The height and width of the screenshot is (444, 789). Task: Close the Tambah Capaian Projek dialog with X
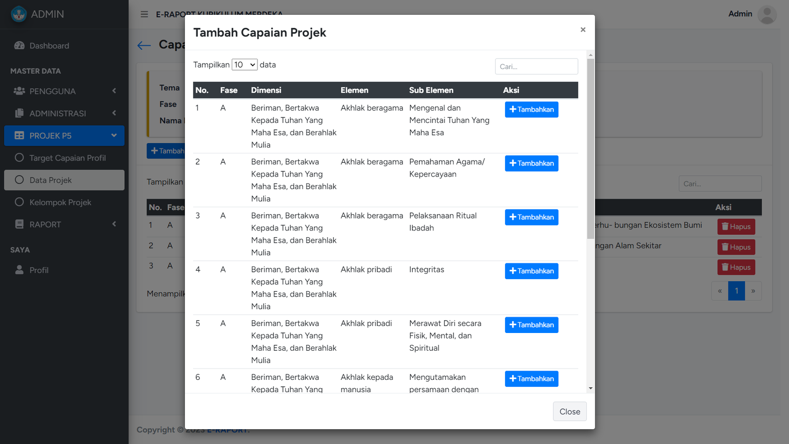point(583,30)
